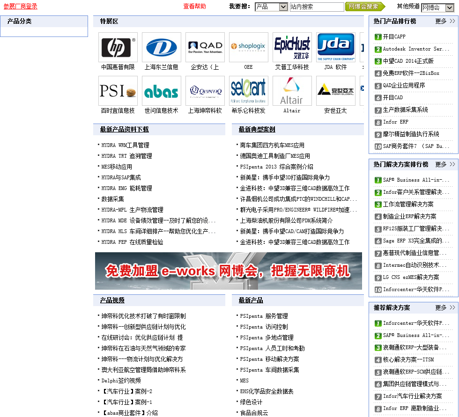
Task: Select LG CNS ezMES解决方案
Action: pos(411,277)
